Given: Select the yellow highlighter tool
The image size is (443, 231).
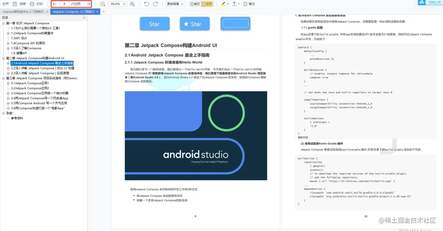Looking at the screenshot, I should click(x=223, y=4).
